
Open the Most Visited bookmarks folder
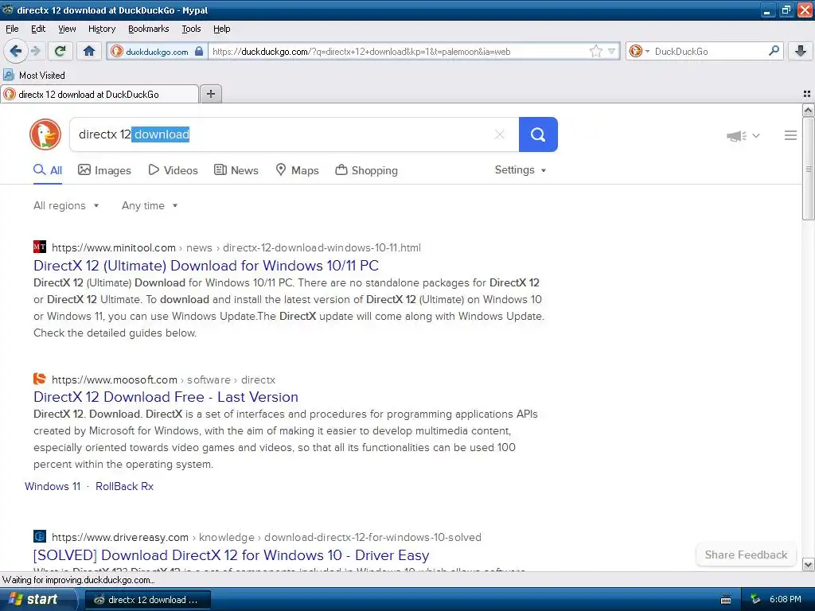[x=34, y=76]
